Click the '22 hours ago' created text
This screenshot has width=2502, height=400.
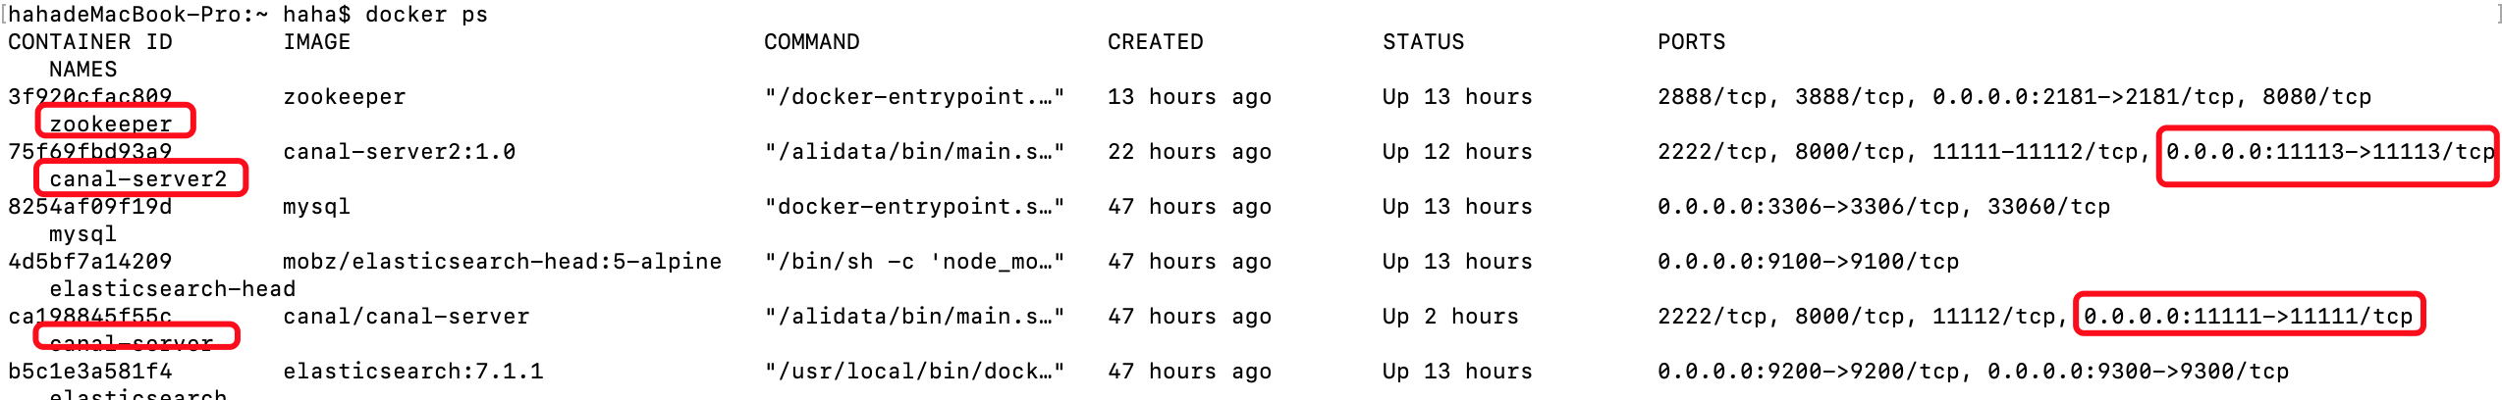click(1189, 152)
